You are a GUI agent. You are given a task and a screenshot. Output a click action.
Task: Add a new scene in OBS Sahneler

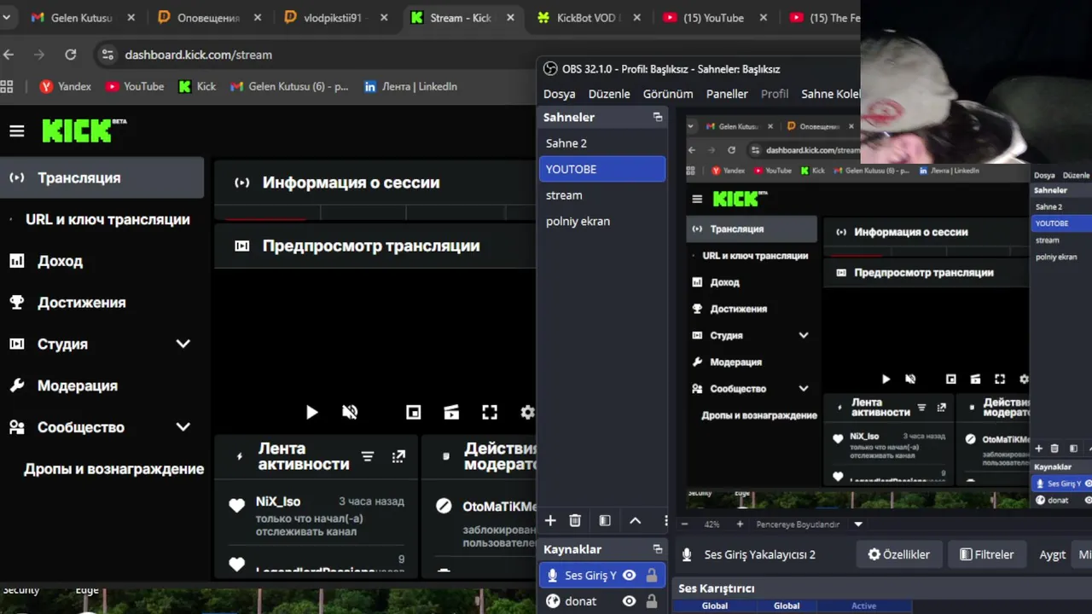(x=550, y=520)
